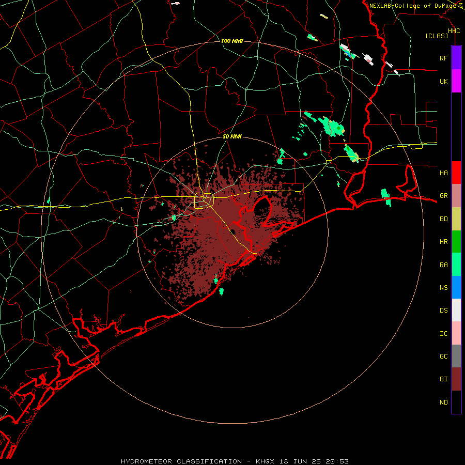Click the GR legend label
This screenshot has width=465, height=465.
tap(444, 196)
